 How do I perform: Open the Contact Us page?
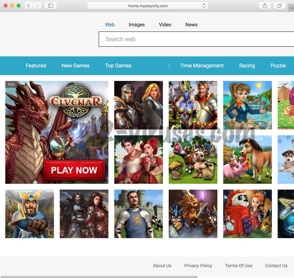click(x=276, y=266)
